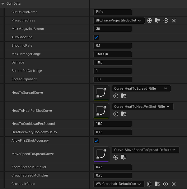Collapse the Gun Data section

point(3,3)
